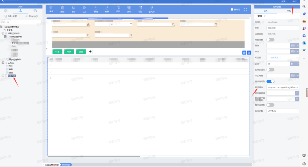The height and width of the screenshot is (167, 308).
Task: Click the 删除 trash toolbar icon
Action: point(63,8)
